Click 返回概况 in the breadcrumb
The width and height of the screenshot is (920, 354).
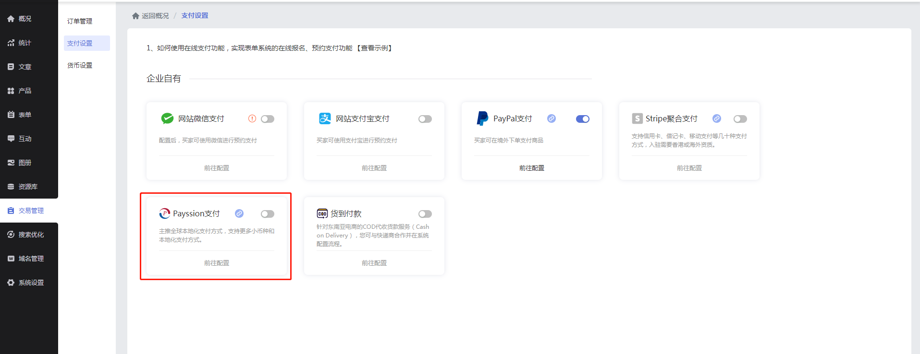click(x=155, y=16)
